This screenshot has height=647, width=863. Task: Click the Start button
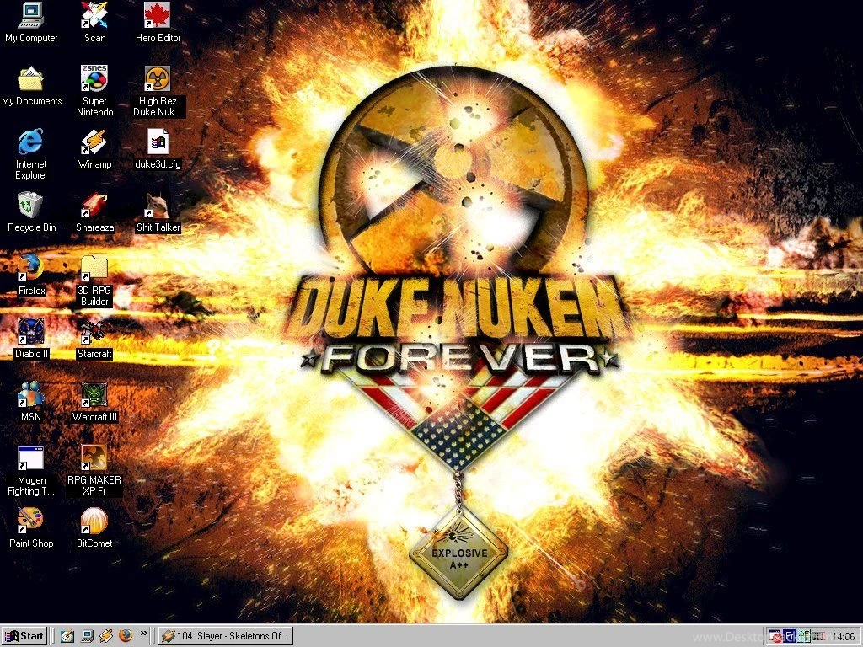pyautogui.click(x=24, y=636)
